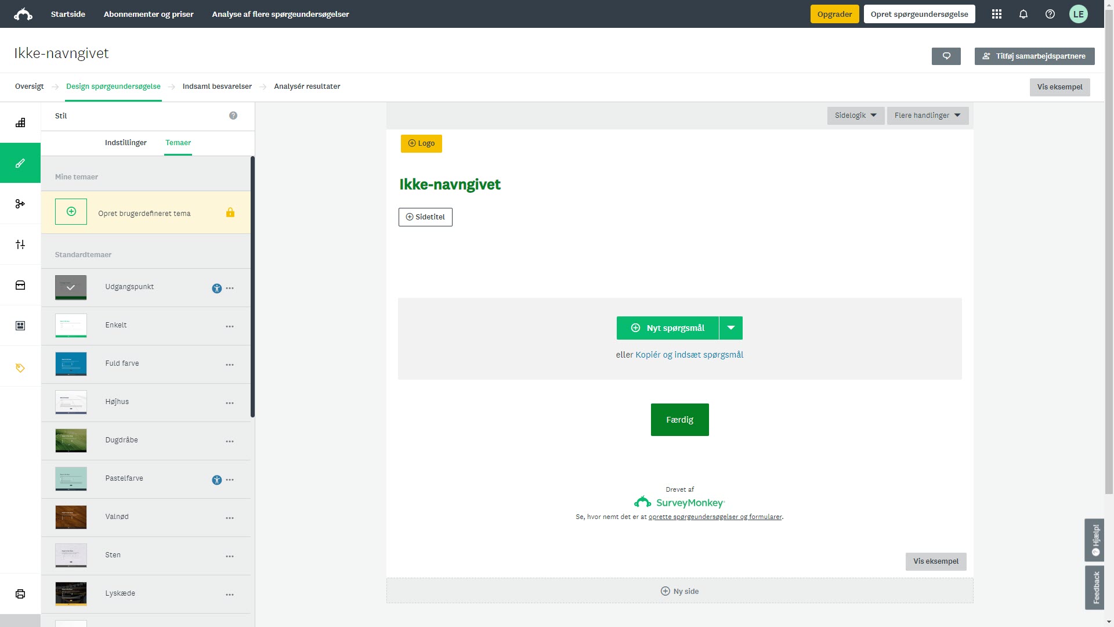The image size is (1114, 627).
Task: Click Opret brugerdefineret tema option
Action: [144, 213]
